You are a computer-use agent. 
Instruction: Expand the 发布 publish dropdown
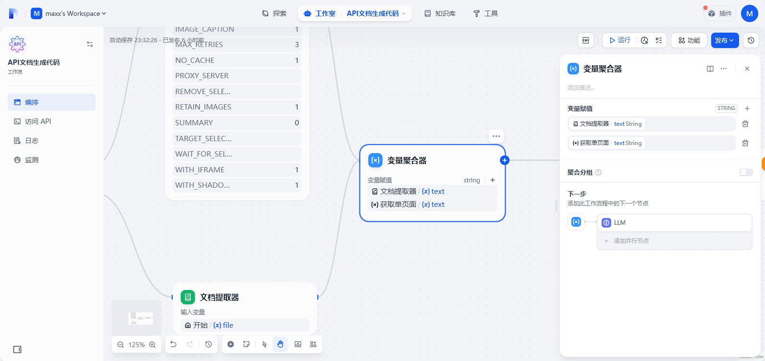click(725, 40)
